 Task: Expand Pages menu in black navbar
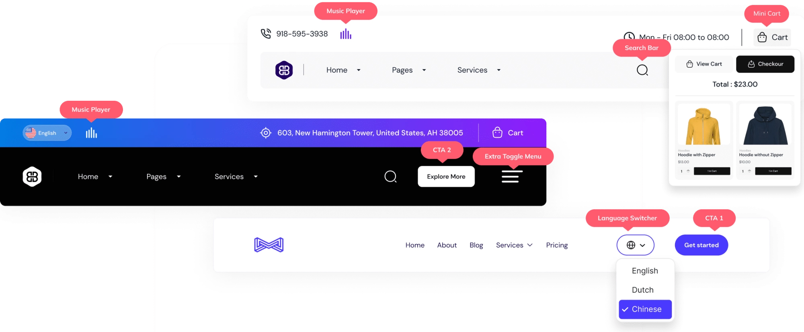point(163,177)
